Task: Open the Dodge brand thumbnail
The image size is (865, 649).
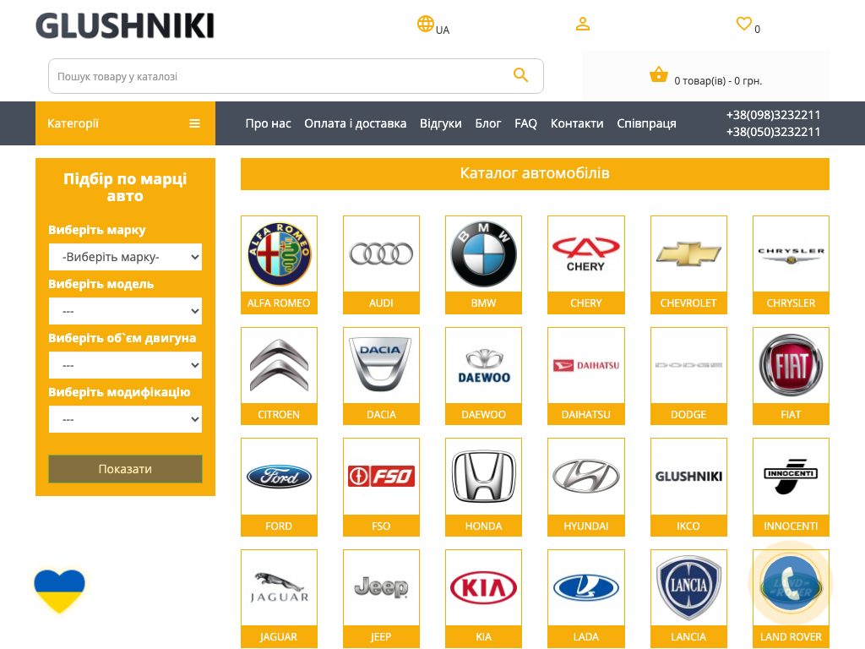Action: pos(688,365)
